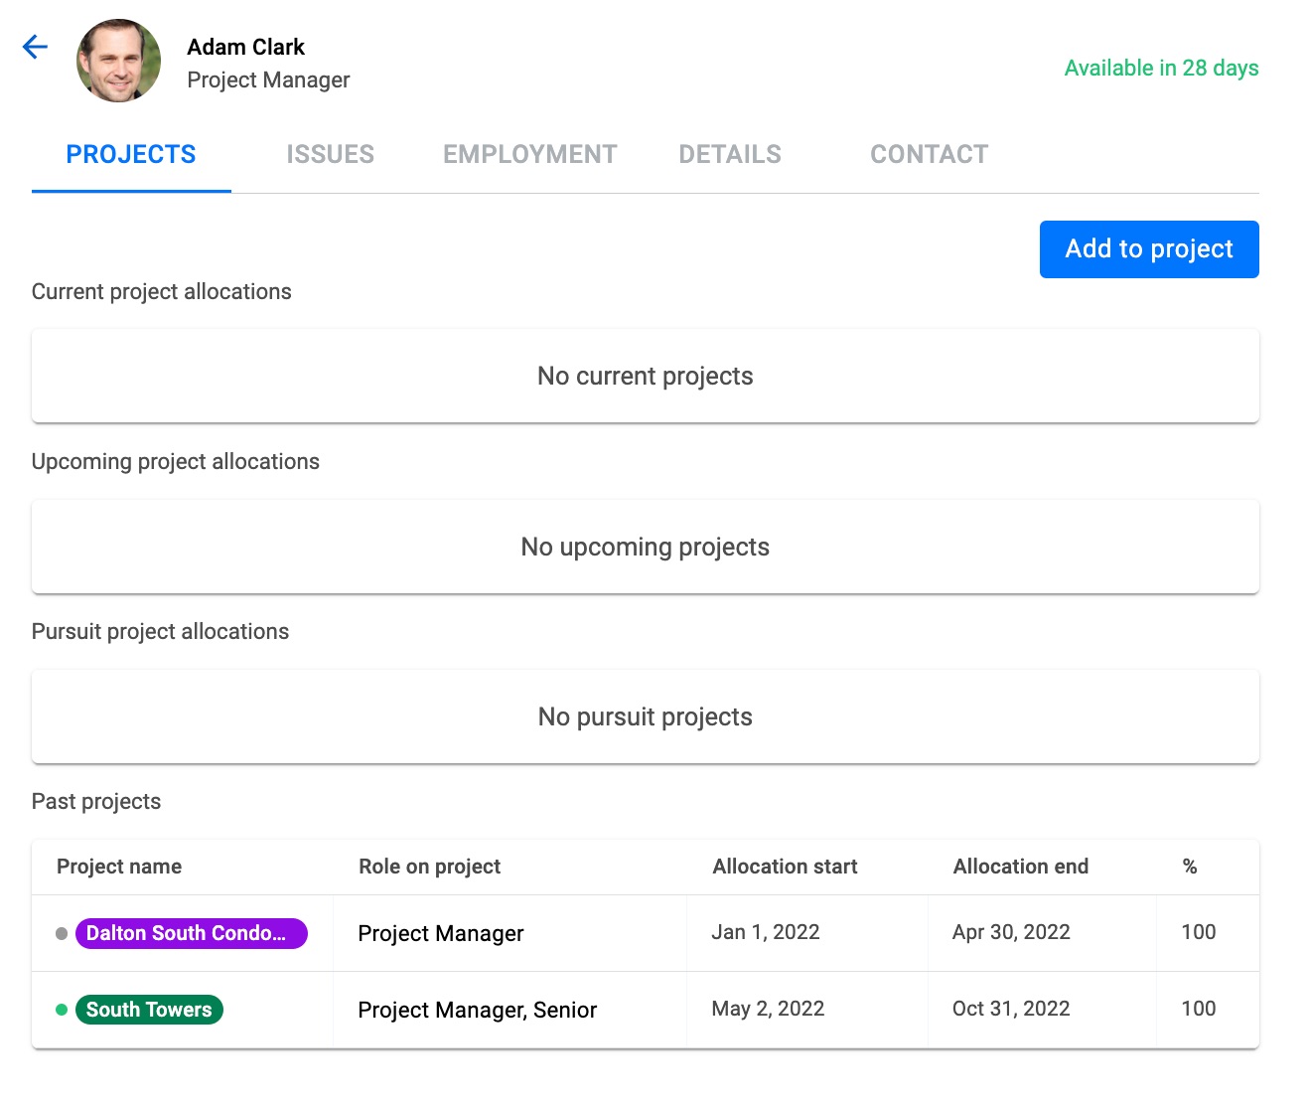Image resolution: width=1309 pixels, height=1109 pixels.
Task: Select the Project Manager role cell for Dalton
Action: 441,933
